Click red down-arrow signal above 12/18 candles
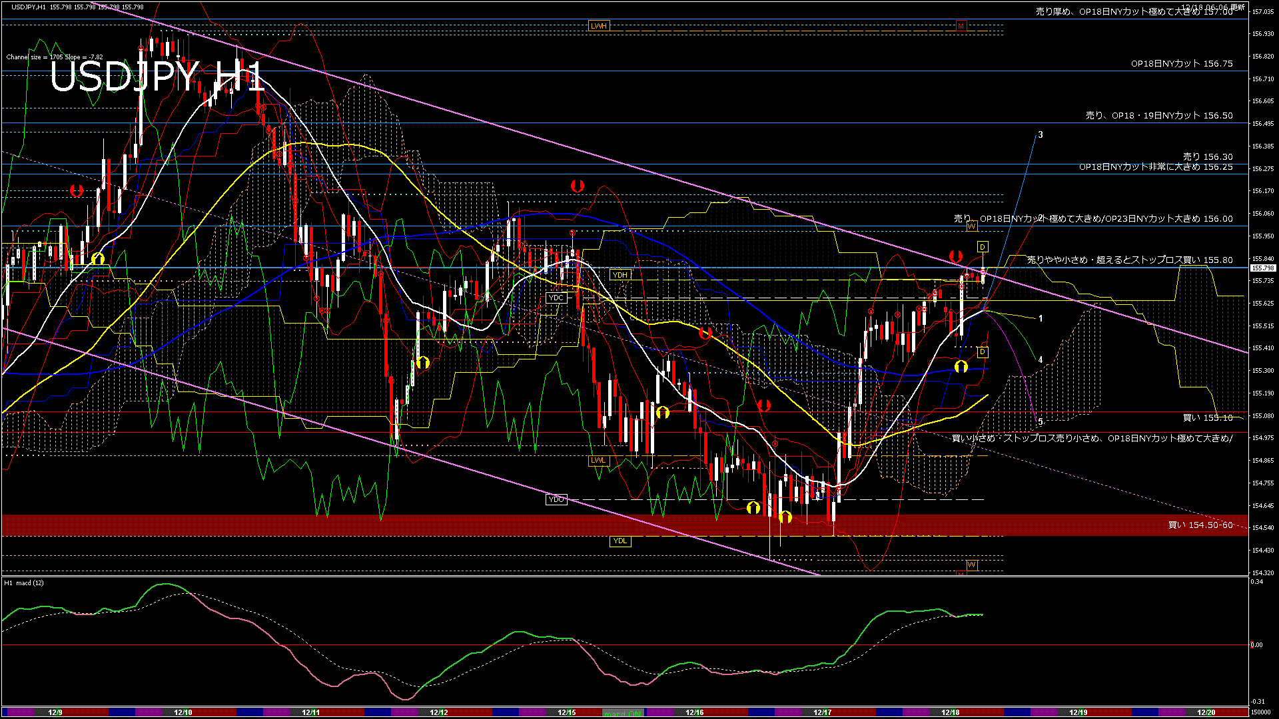1279x719 pixels. 956,256
